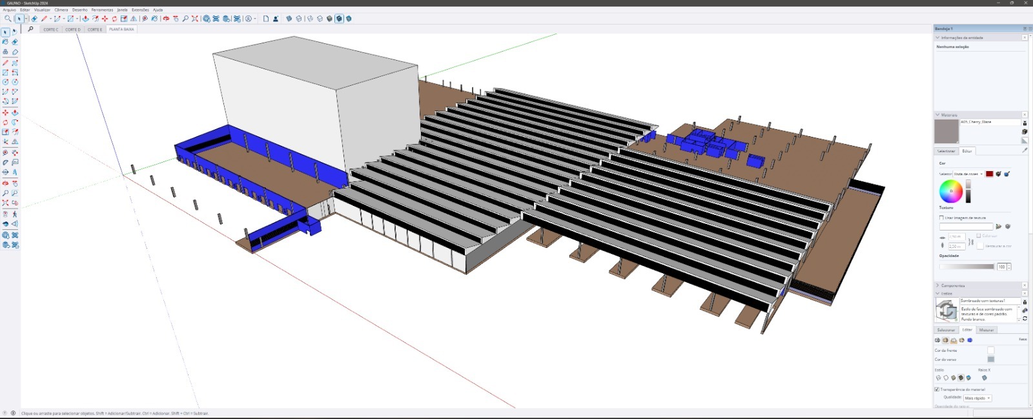Click the Zoom Extents tool

[x=195, y=19]
